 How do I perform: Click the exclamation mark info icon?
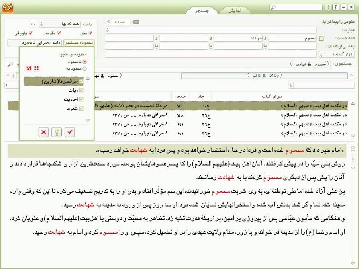[328, 7]
